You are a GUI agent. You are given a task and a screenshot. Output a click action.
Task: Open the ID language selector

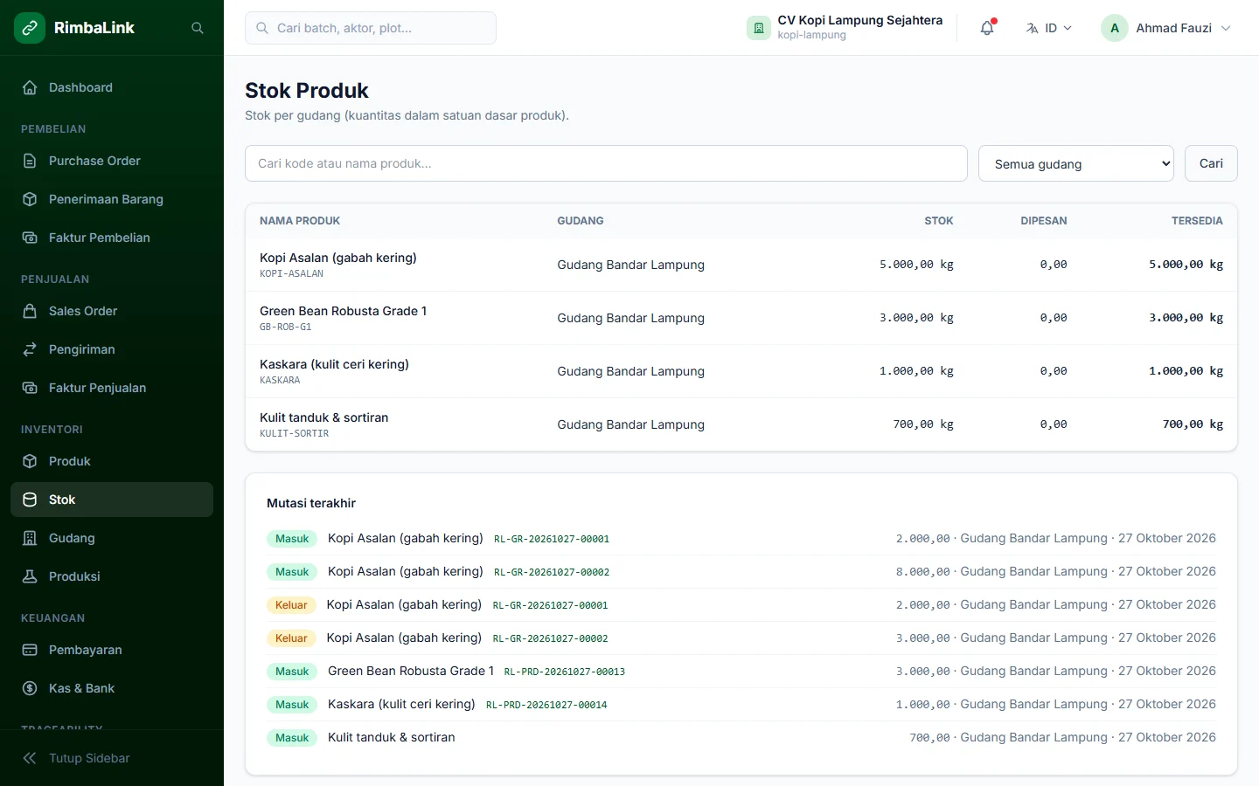[1048, 28]
